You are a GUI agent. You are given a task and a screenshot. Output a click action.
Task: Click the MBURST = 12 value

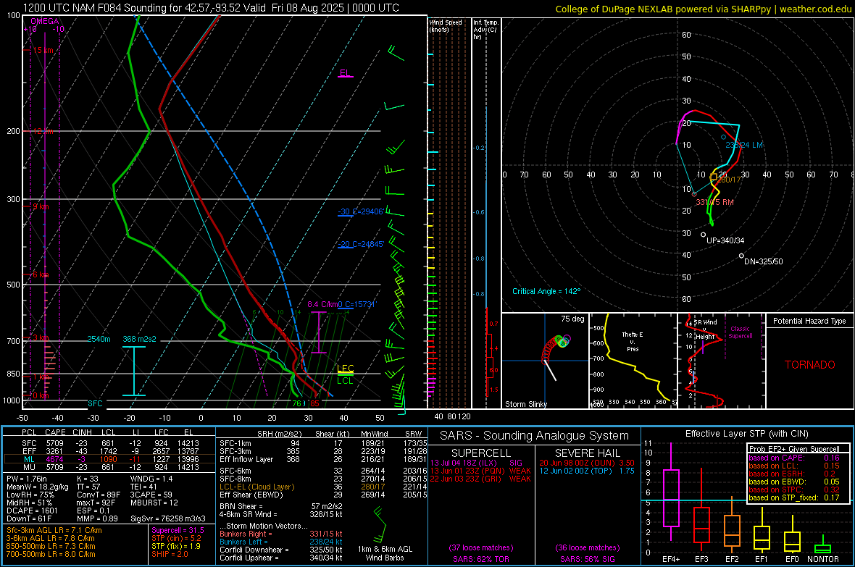point(154,503)
